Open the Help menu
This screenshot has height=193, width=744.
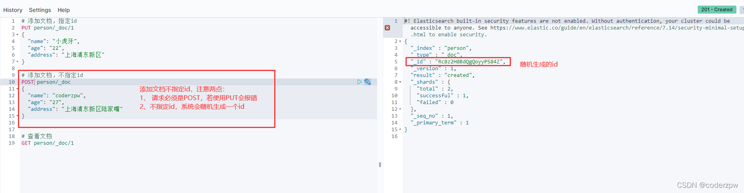coord(63,10)
